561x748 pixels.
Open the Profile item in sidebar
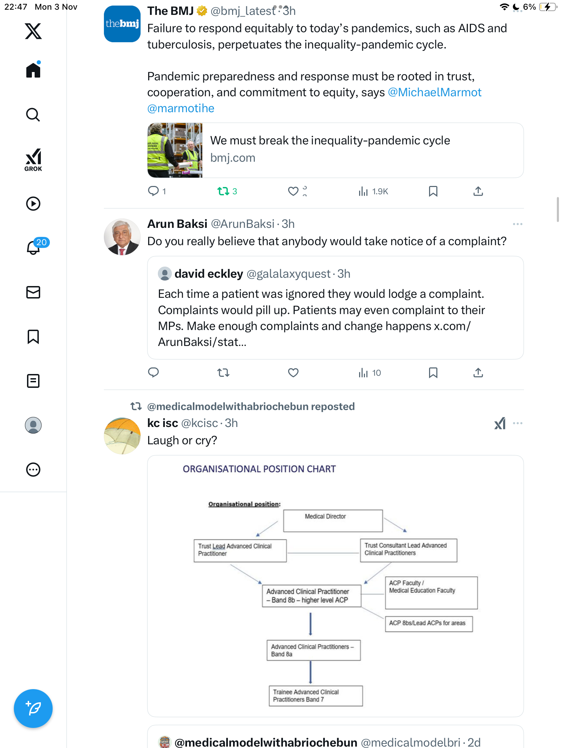pyautogui.click(x=33, y=425)
